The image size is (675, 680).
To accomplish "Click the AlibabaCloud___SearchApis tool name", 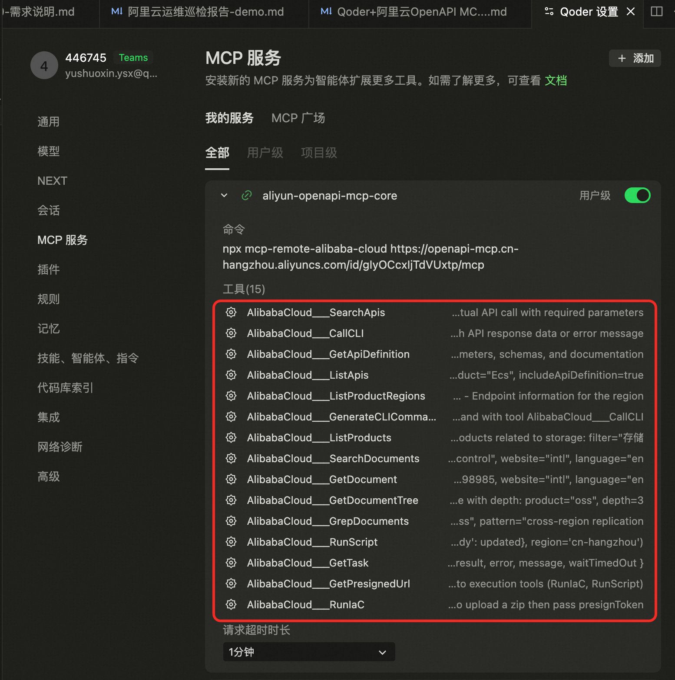I will pyautogui.click(x=316, y=313).
